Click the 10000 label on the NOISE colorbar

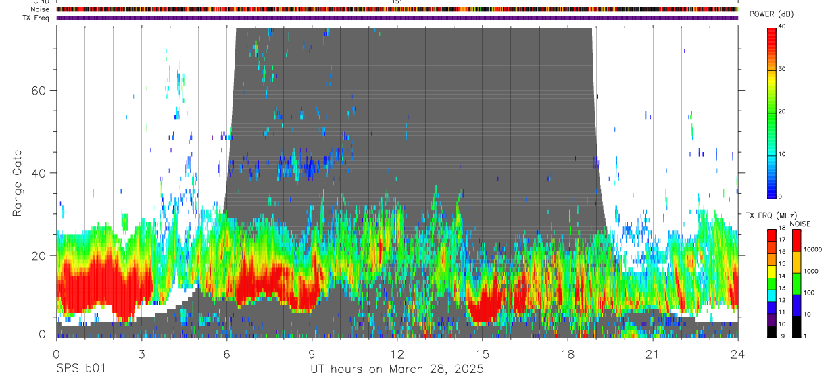tap(813, 249)
